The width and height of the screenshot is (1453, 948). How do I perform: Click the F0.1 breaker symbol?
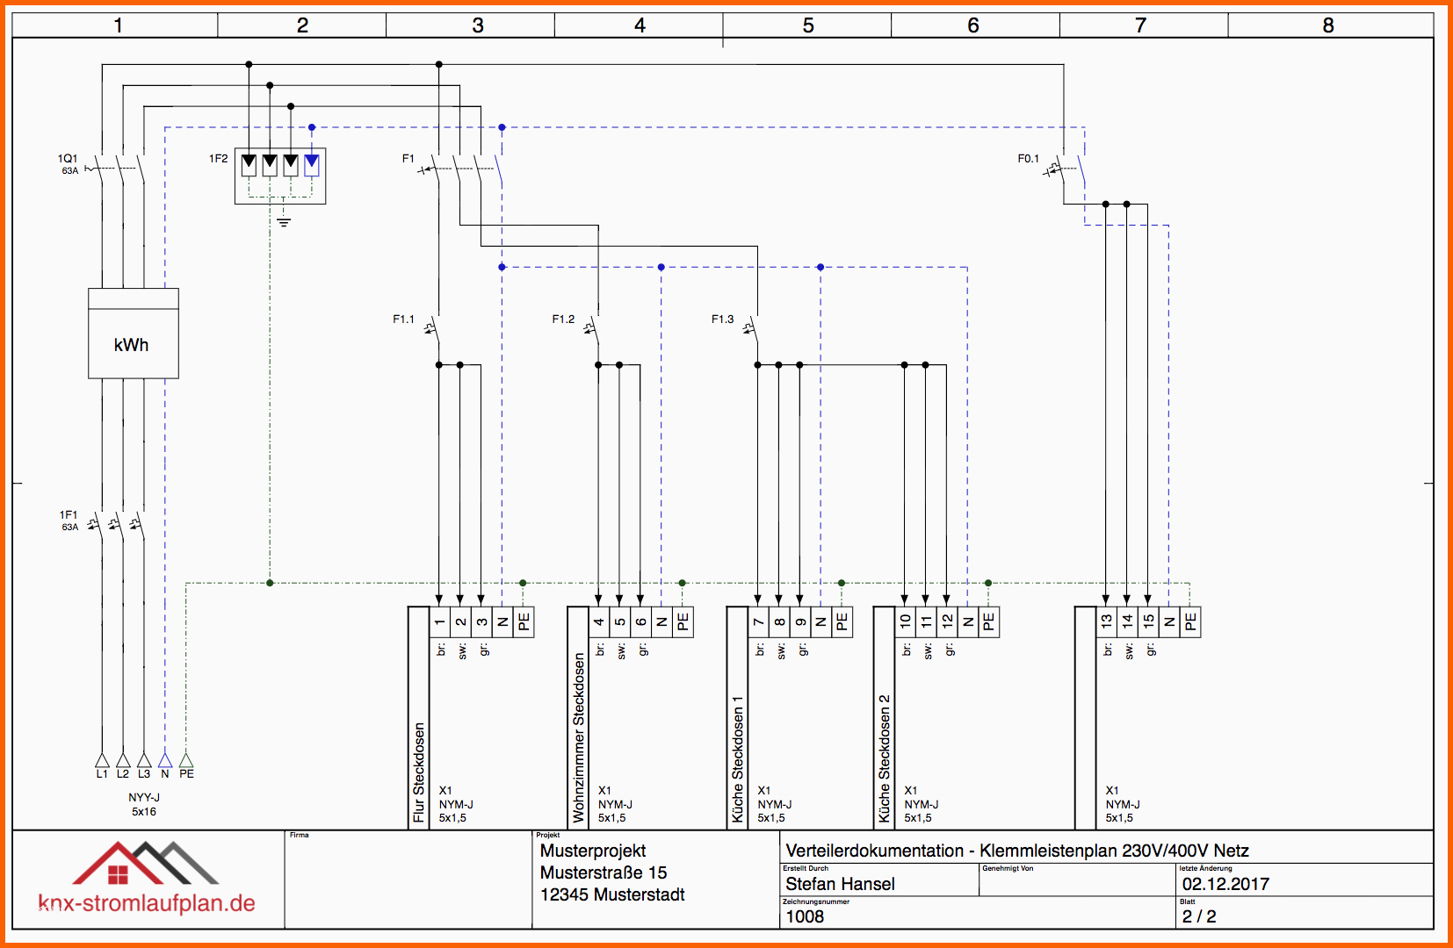click(1066, 168)
